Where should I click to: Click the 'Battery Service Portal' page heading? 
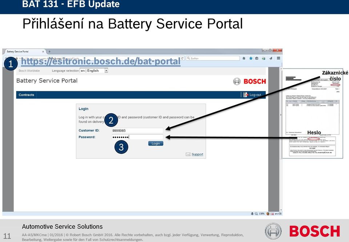[47, 81]
